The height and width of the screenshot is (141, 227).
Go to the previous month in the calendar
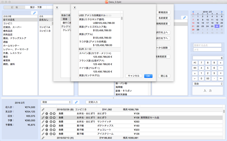(x=193, y=12)
